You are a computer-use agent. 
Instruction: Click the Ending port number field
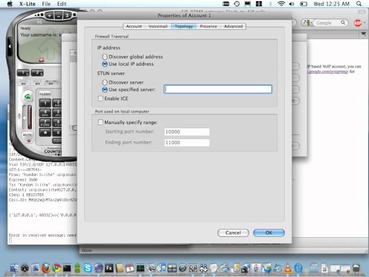pos(187,143)
